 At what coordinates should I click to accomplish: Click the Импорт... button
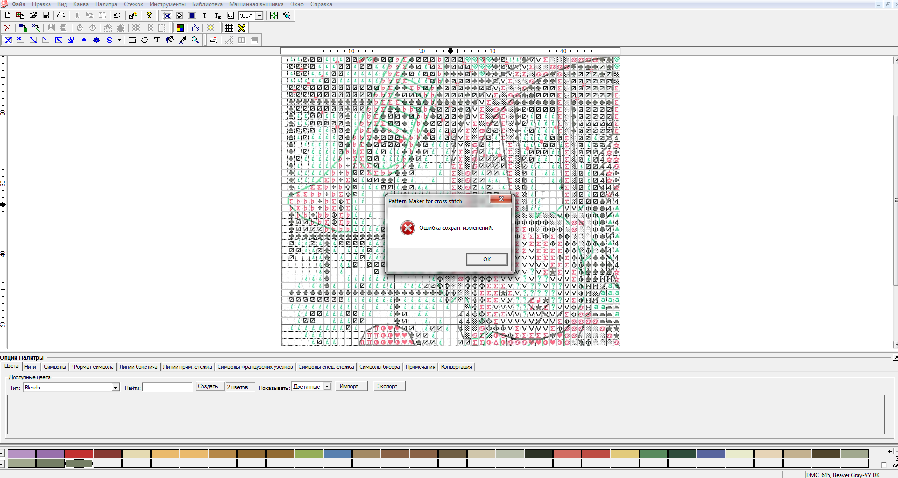click(351, 386)
